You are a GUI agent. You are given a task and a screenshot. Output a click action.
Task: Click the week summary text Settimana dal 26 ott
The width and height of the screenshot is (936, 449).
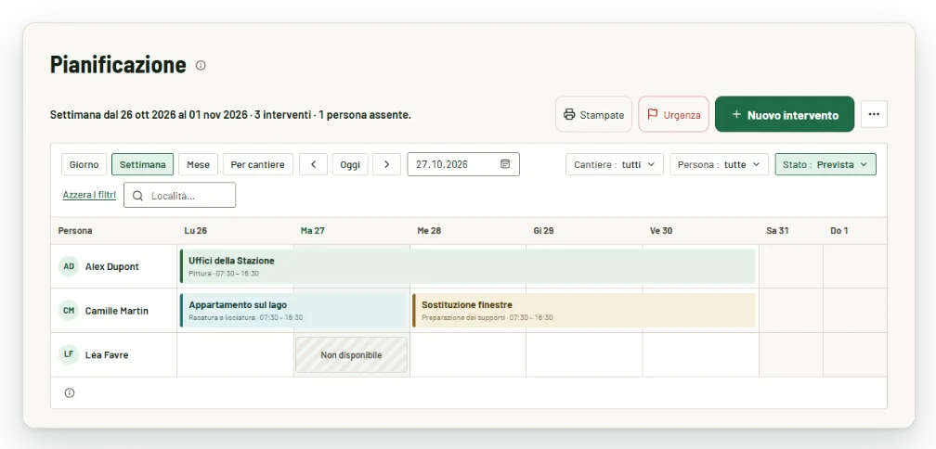tap(230, 114)
